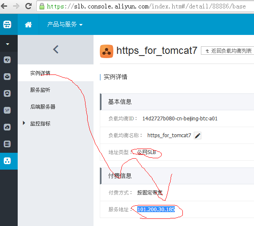Open the shield security icon in the sidebar
This screenshot has width=254, height=226.
[x=7, y=93]
